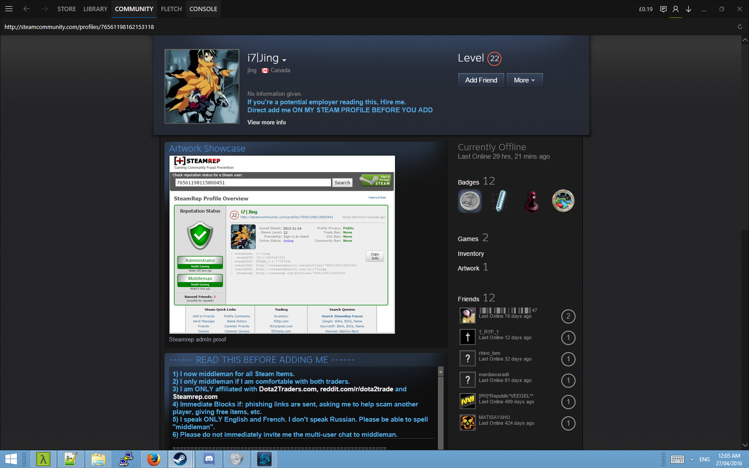Open the hamburger menu icon
749x468 pixels.
tap(9, 9)
